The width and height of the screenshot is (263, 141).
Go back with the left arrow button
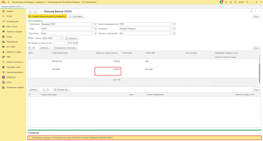30,11
